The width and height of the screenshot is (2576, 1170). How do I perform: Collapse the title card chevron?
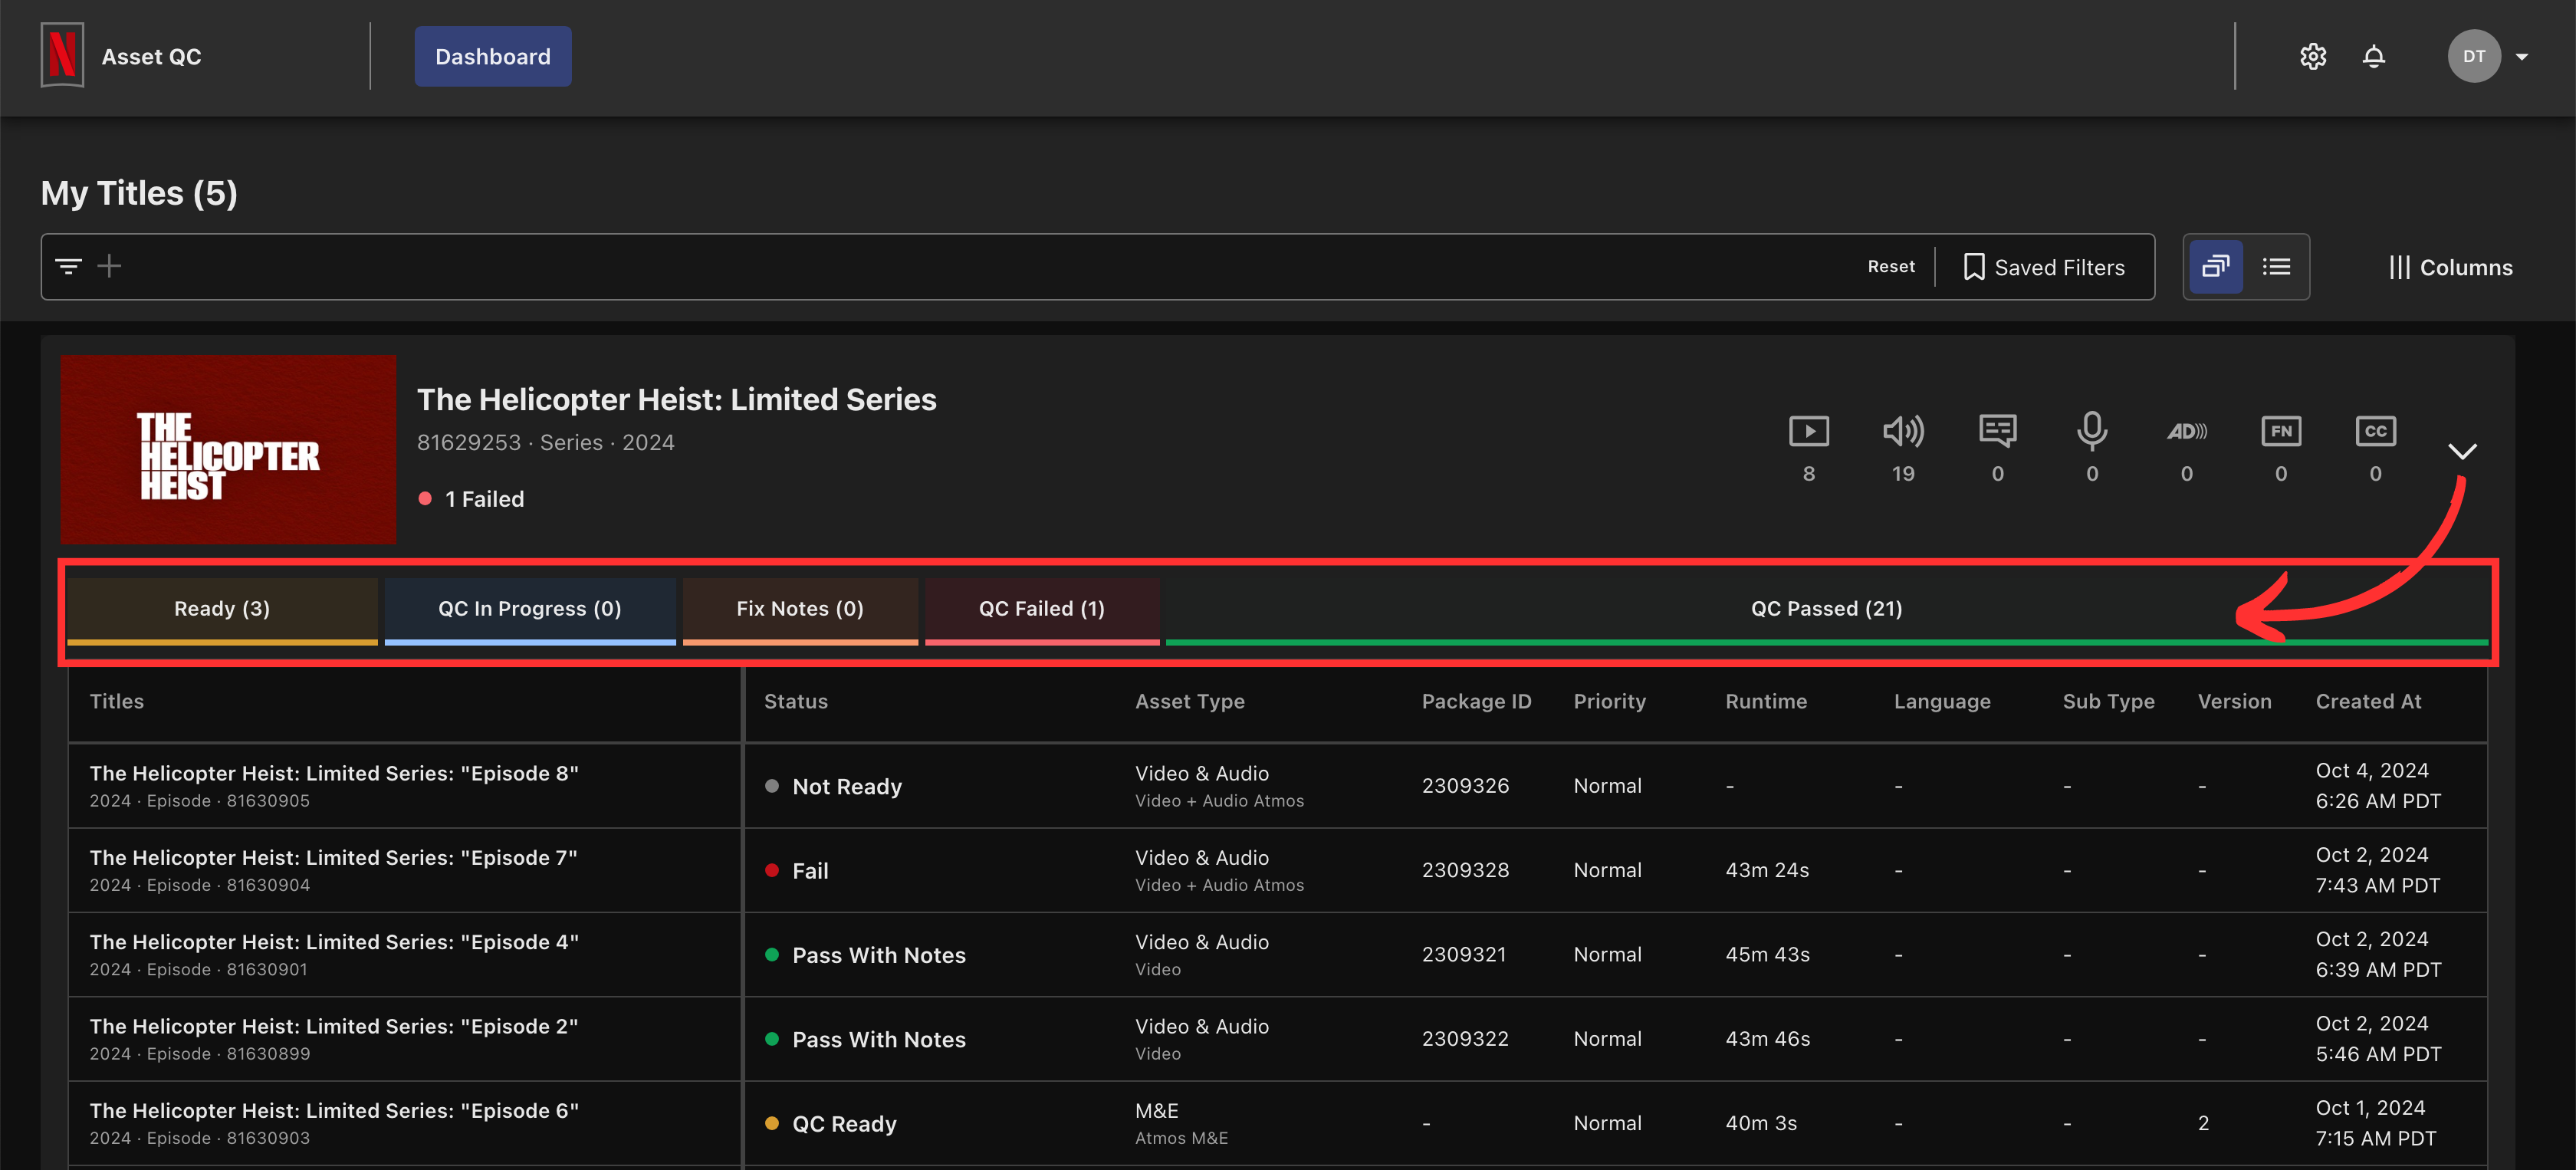click(2462, 451)
